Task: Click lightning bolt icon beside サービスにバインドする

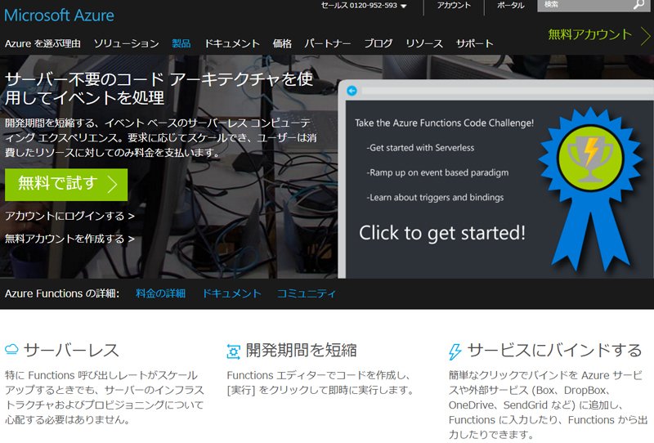Action: [455, 351]
